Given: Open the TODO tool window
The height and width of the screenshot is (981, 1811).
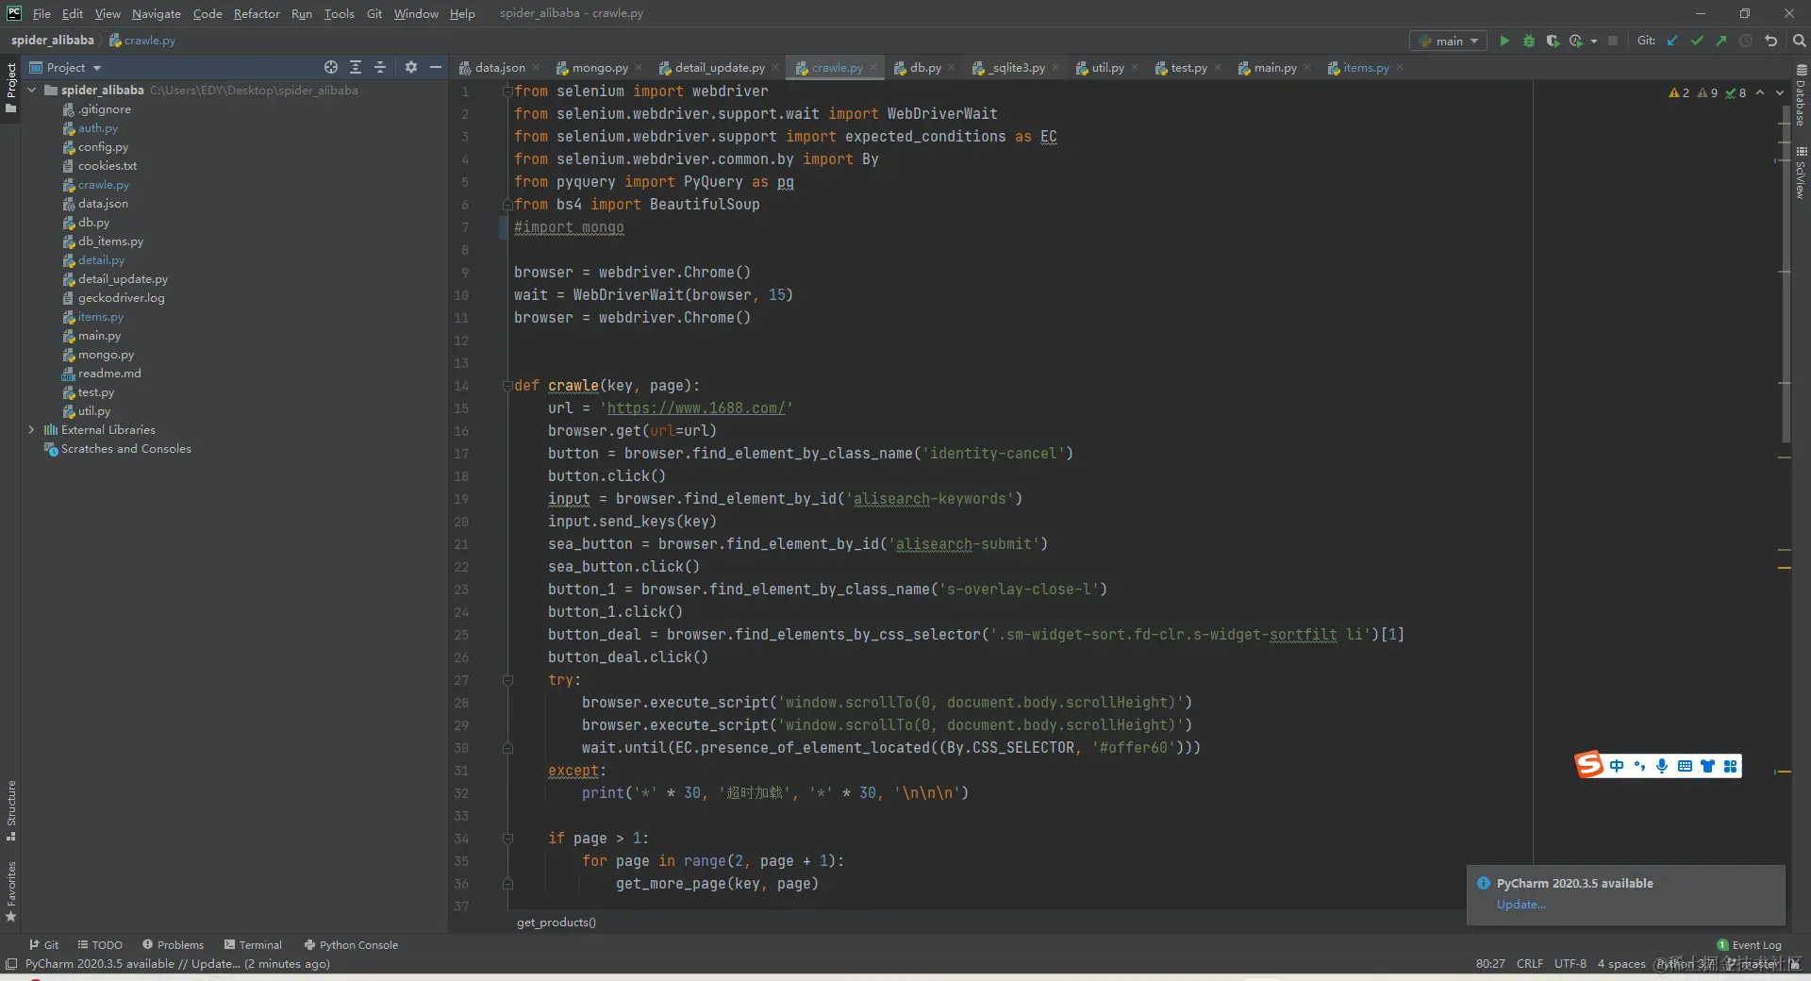Looking at the screenshot, I should click(100, 944).
